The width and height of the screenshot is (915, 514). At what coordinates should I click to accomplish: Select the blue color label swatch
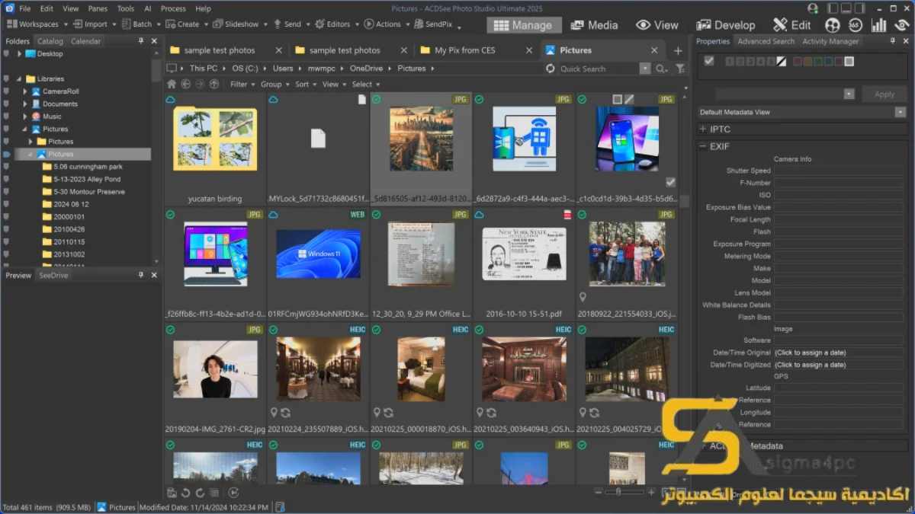point(829,62)
